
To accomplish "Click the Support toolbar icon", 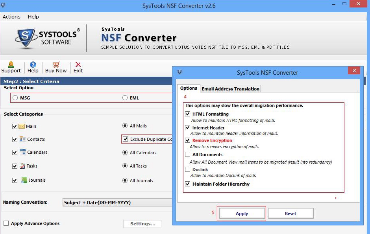I will tap(11, 64).
